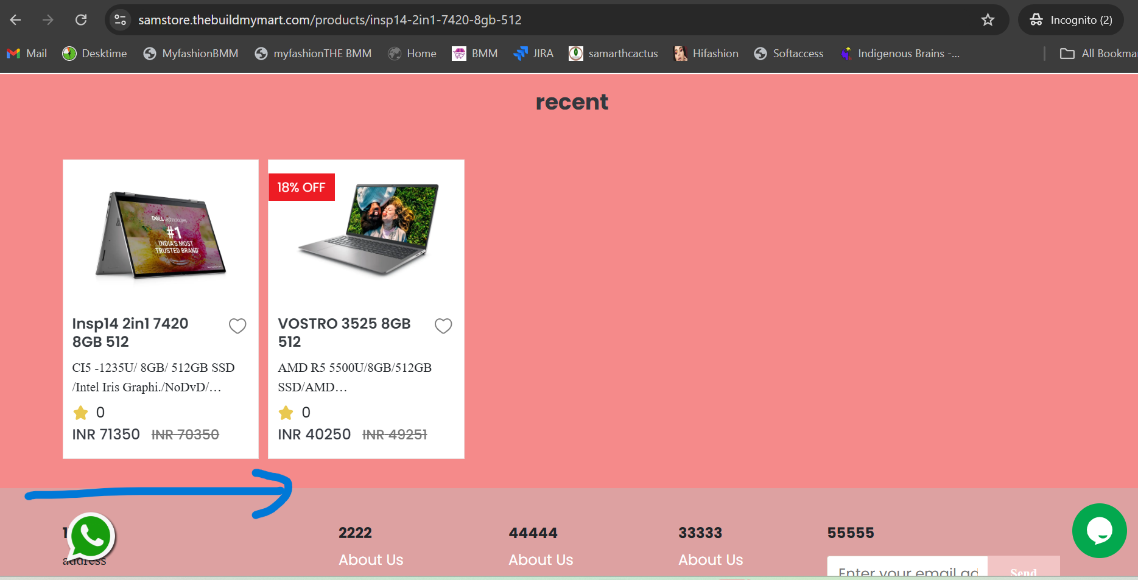
Task: Click the INR 40250 price
Action: tap(314, 435)
